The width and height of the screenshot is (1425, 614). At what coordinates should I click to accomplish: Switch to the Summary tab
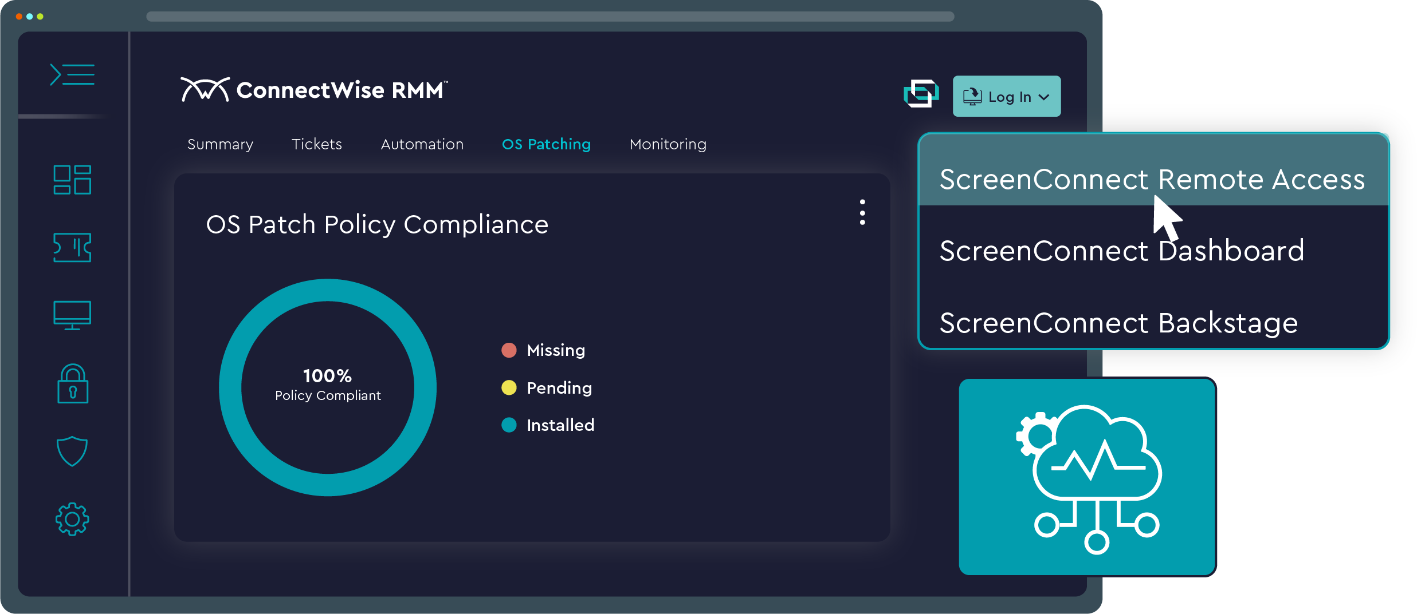pyautogui.click(x=220, y=144)
